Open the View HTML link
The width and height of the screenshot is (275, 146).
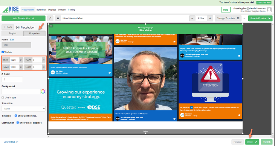(x=11, y=142)
